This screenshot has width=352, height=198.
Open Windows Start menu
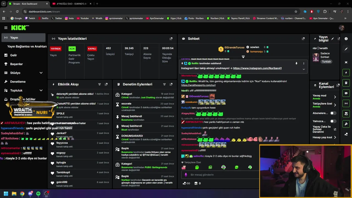[x=6, y=194]
